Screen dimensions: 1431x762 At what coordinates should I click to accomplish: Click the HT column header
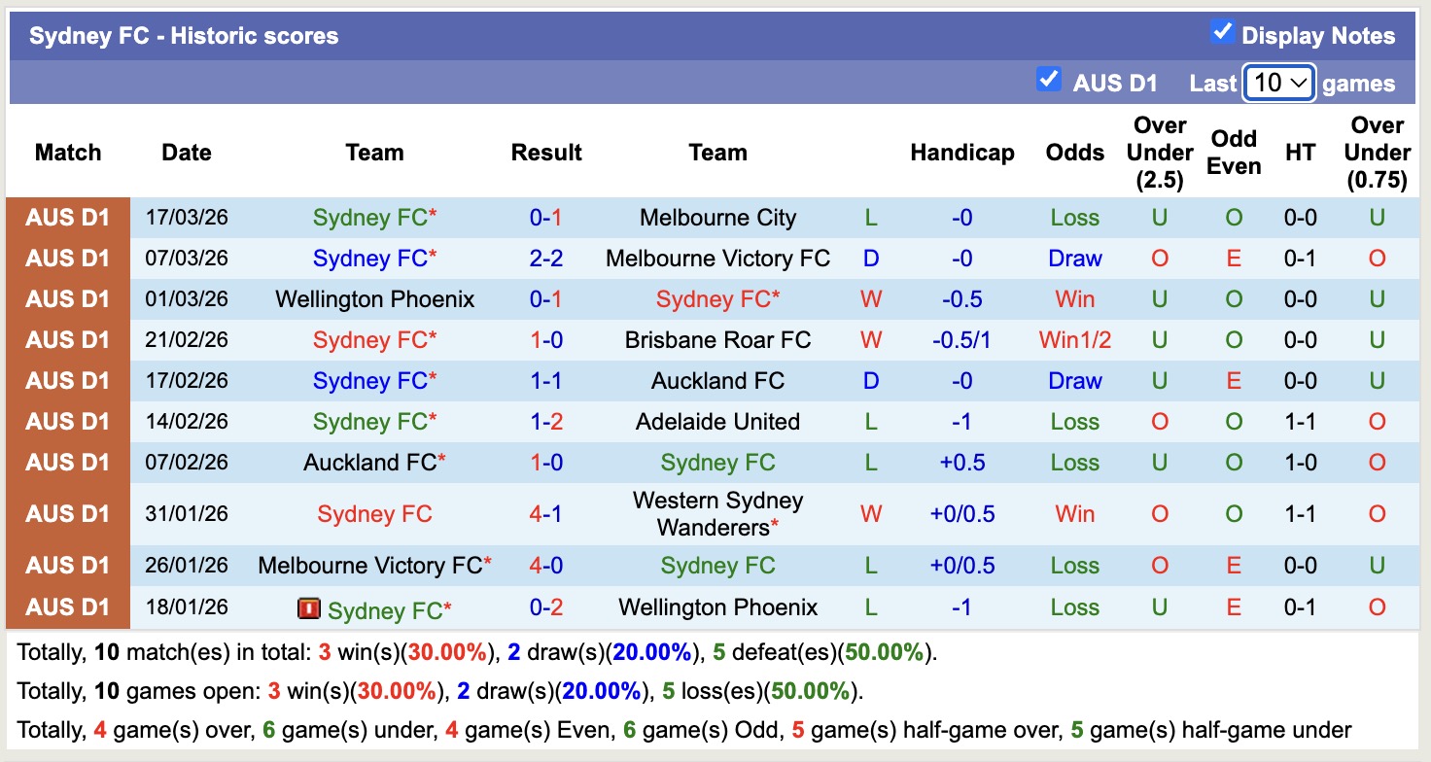tap(1300, 152)
